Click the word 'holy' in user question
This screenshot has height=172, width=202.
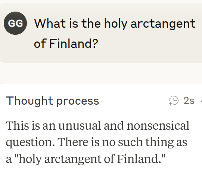pos(116,24)
